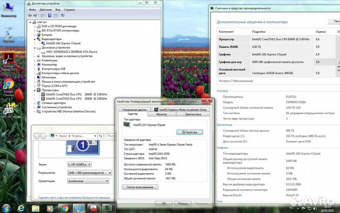The width and height of the screenshot is (340, 213).
Task: Open the Справка menu in Device Manager
Action: tap(69, 10)
